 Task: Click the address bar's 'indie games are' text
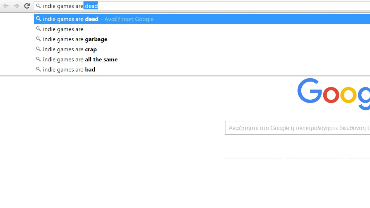pyautogui.click(x=63, y=6)
